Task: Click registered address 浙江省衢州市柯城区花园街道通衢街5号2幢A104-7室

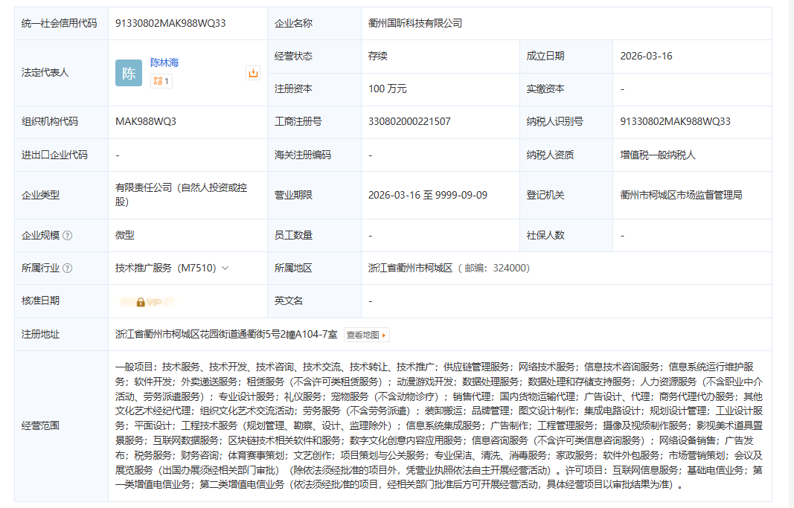Action: (x=226, y=335)
